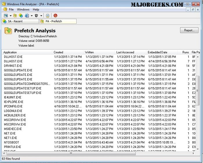Click the horizontal scrollbar left arrow
203x163 pixels.
[4, 153]
